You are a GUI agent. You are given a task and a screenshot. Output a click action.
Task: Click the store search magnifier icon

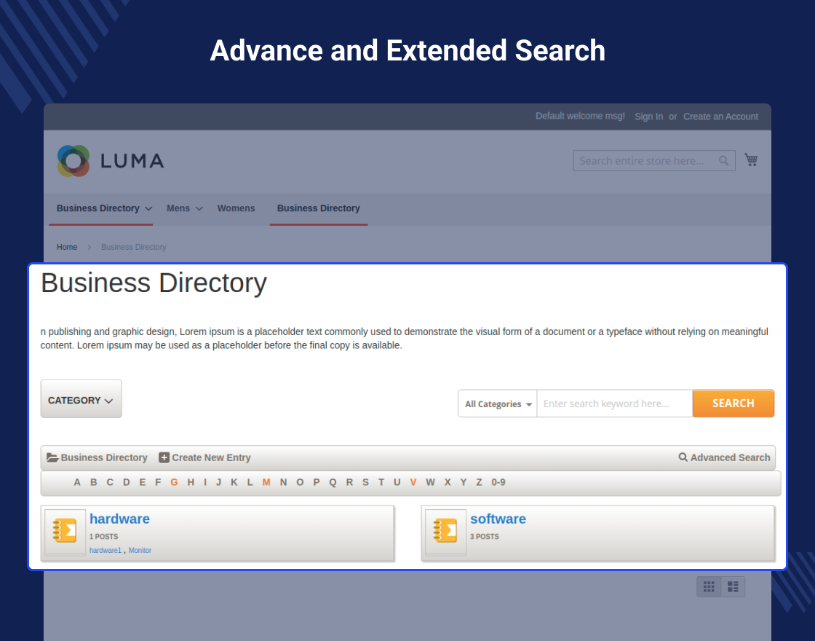(723, 161)
